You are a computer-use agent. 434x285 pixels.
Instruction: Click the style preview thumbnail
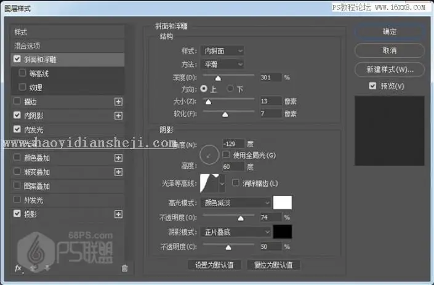(390, 131)
